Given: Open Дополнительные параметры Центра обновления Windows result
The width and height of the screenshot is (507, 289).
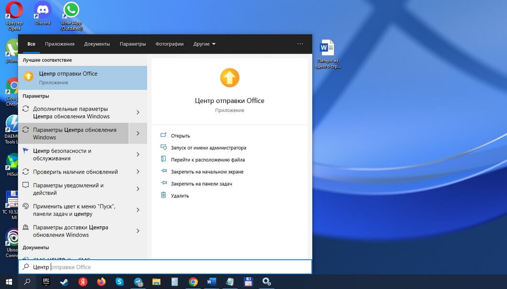Looking at the screenshot, I should tap(73, 112).
